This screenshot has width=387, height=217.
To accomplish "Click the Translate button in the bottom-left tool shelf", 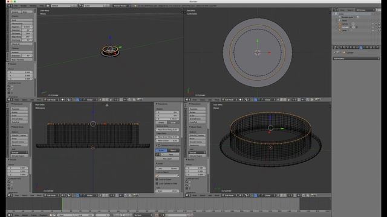I will tap(19, 109).
